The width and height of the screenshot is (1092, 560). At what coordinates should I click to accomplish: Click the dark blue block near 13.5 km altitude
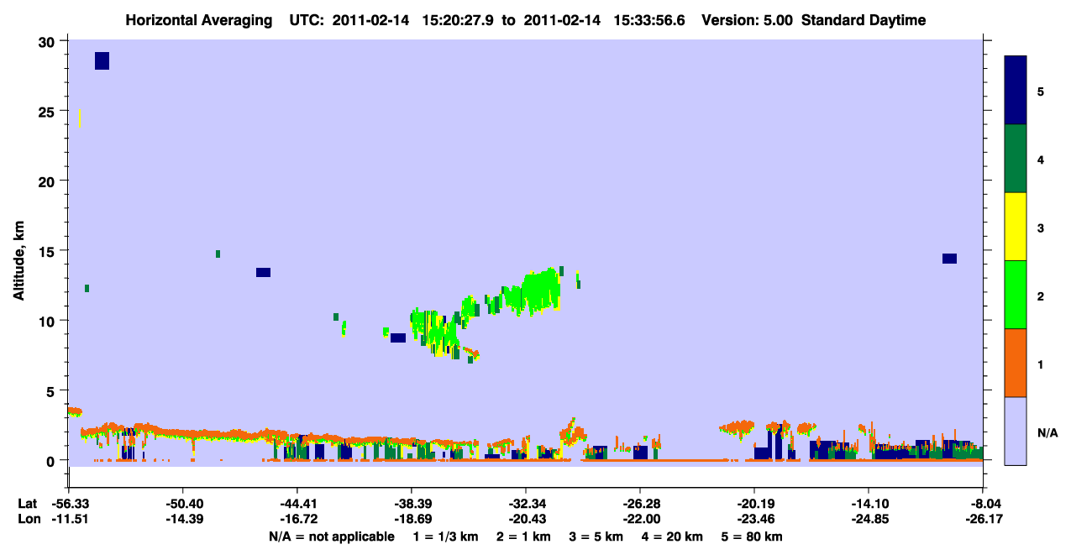coord(263,272)
